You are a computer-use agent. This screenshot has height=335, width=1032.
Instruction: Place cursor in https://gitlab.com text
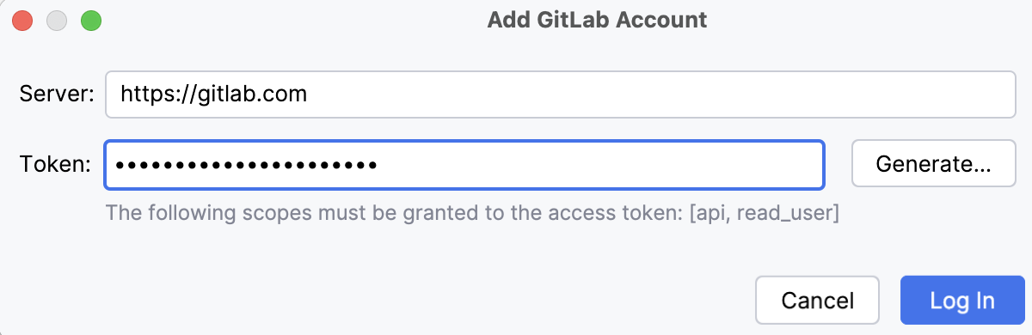pos(213,94)
